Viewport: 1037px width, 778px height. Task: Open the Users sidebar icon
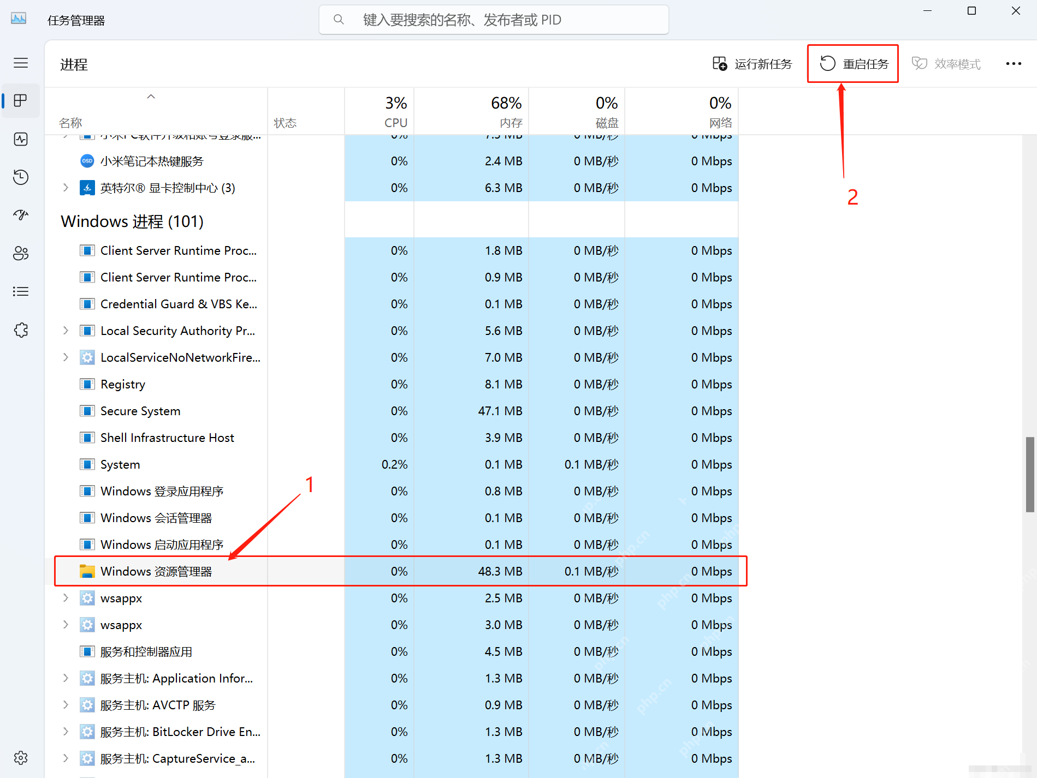click(x=21, y=253)
